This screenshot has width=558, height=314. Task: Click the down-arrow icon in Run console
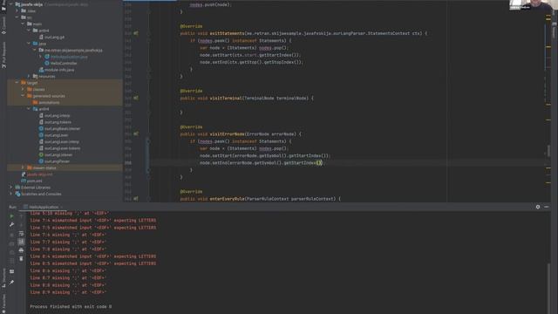21,225
